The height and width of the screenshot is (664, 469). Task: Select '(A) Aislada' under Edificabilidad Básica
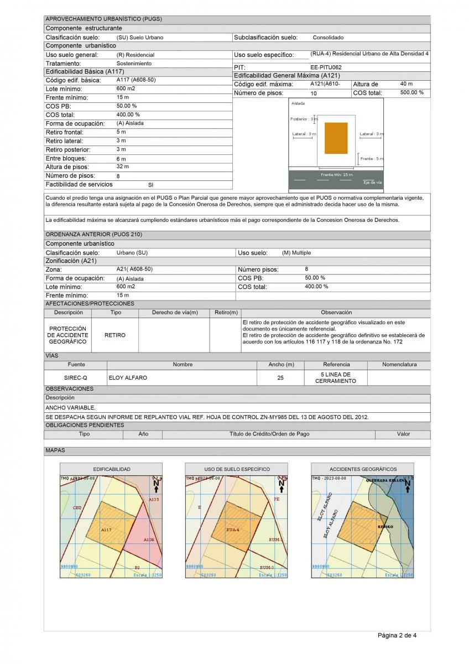[x=130, y=123]
